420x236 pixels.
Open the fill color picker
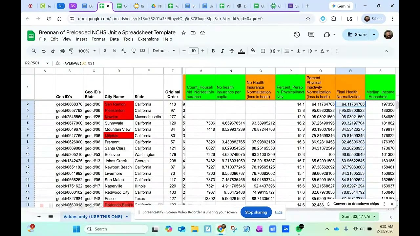[253, 51]
